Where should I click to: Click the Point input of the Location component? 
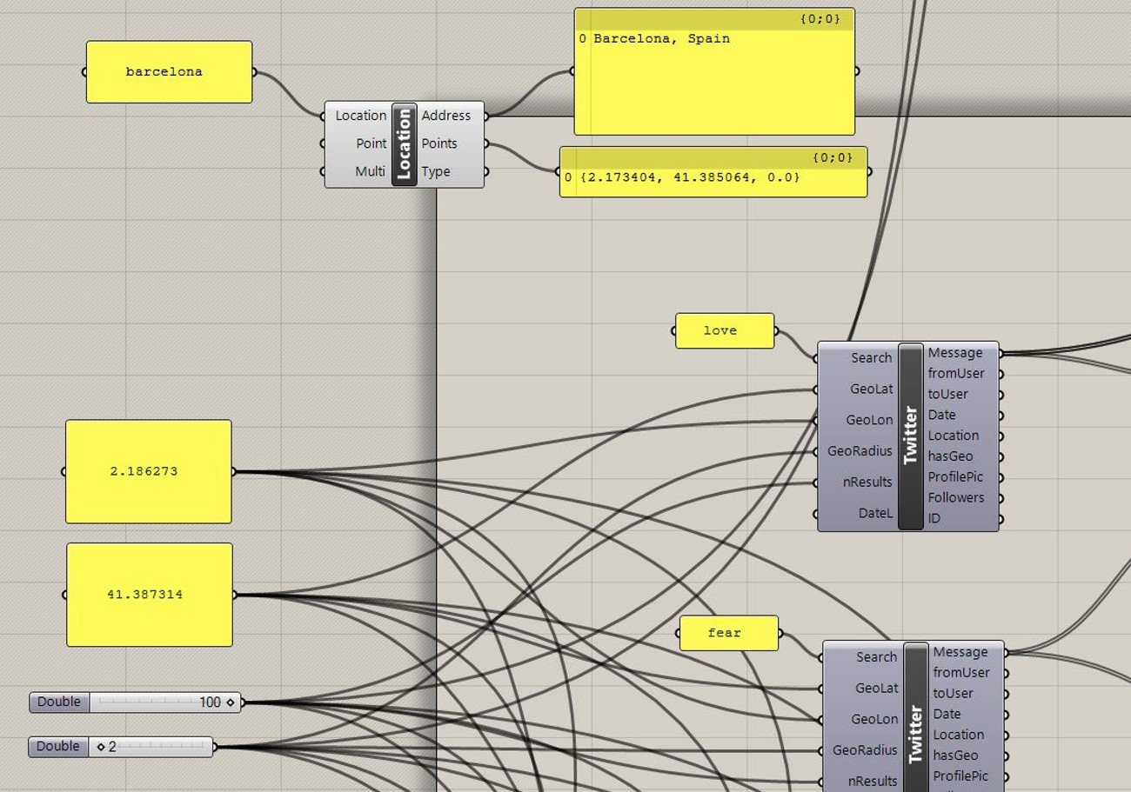[x=371, y=143]
